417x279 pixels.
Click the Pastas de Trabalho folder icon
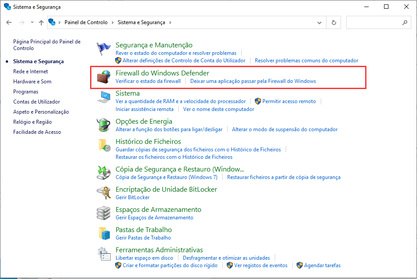click(x=104, y=233)
